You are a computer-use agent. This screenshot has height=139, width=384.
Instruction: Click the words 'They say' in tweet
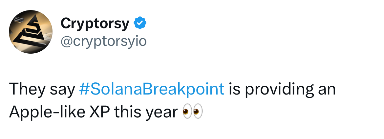point(42,89)
